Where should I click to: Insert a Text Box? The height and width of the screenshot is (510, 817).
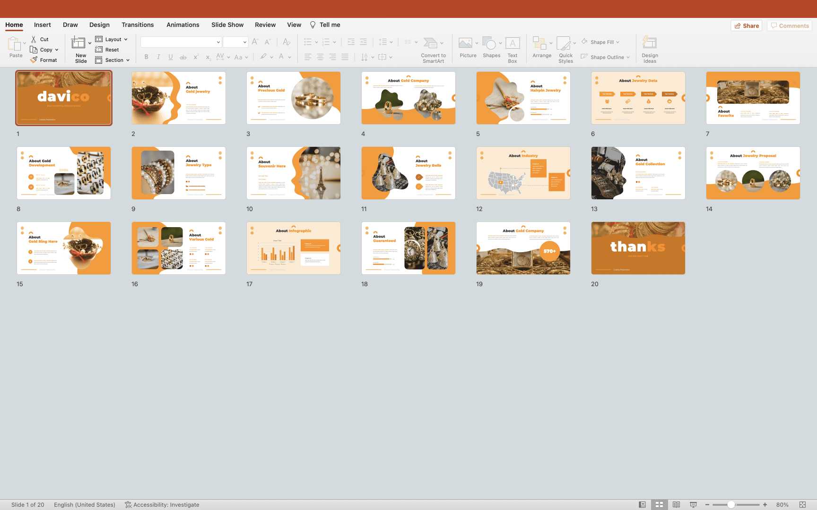[513, 49]
